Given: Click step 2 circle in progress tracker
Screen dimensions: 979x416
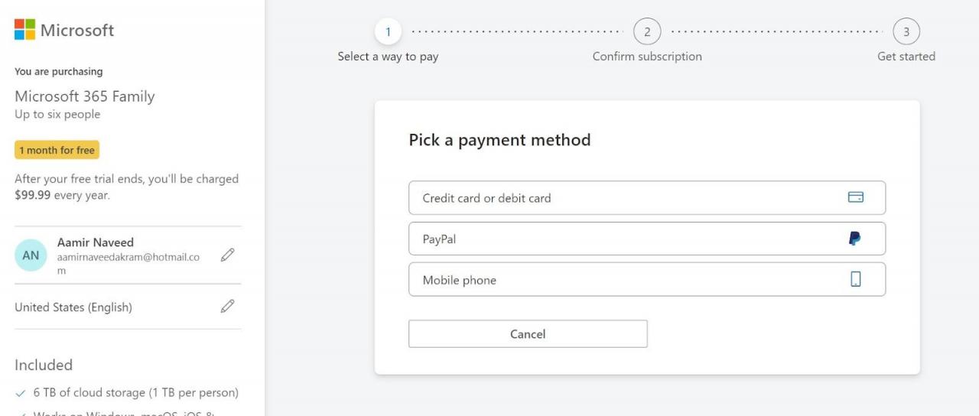Looking at the screenshot, I should pyautogui.click(x=647, y=31).
